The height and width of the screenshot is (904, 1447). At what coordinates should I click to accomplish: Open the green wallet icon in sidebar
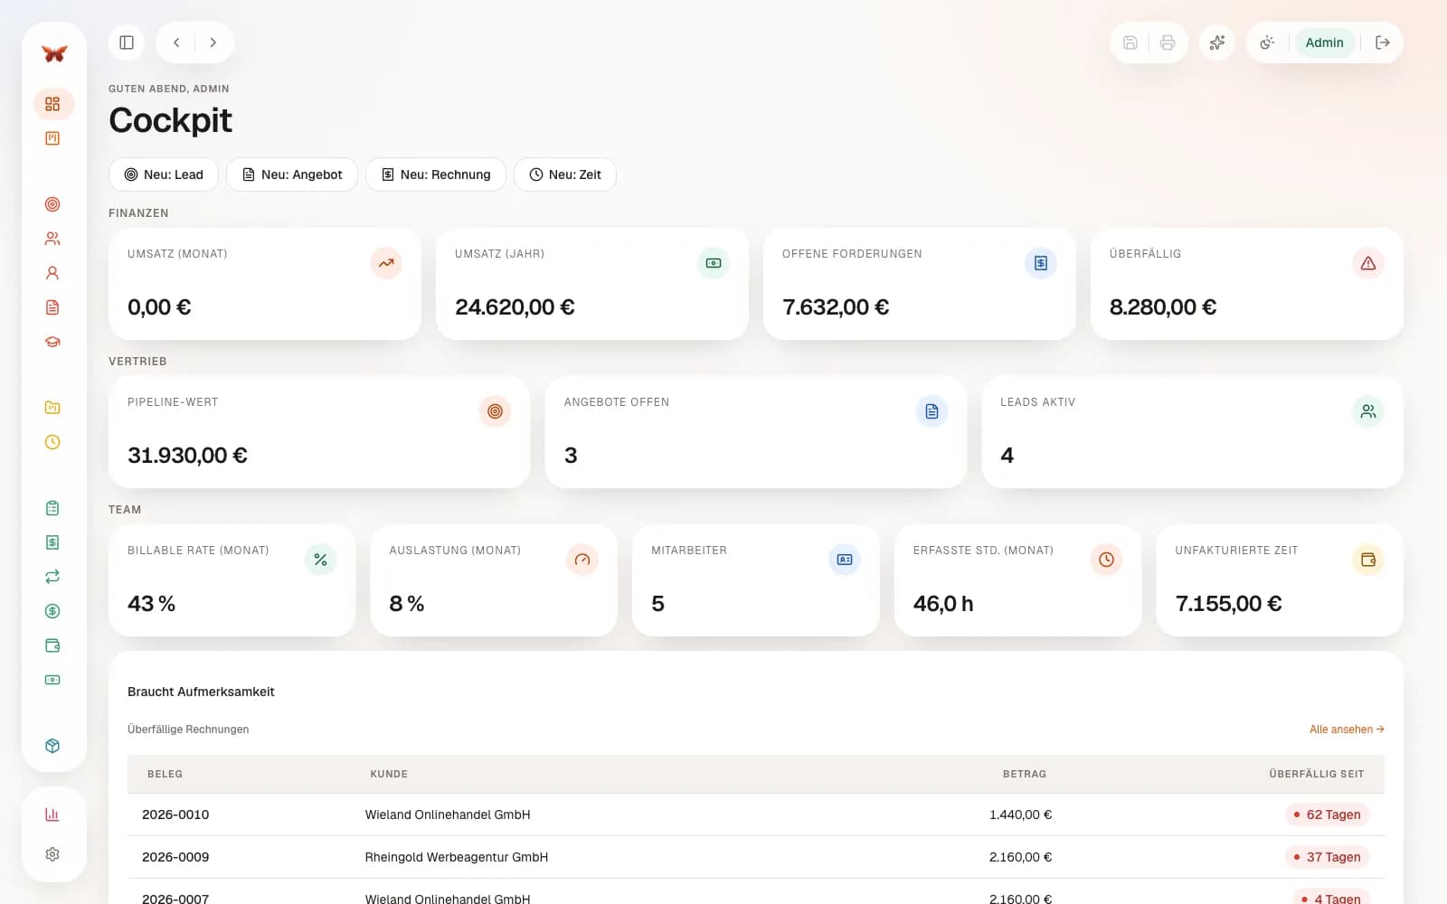pos(52,645)
